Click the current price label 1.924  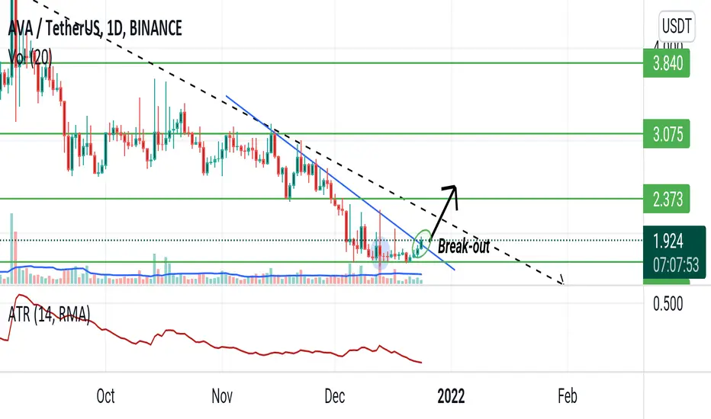(668, 241)
